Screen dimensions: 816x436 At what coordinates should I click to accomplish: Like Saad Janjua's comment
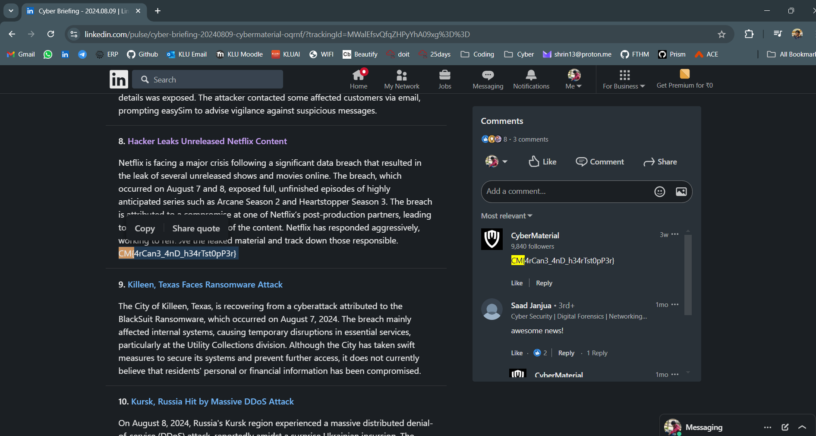[x=517, y=353]
